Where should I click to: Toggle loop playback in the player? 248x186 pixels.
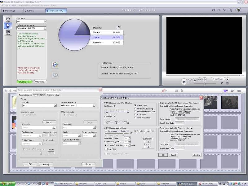[205, 79]
